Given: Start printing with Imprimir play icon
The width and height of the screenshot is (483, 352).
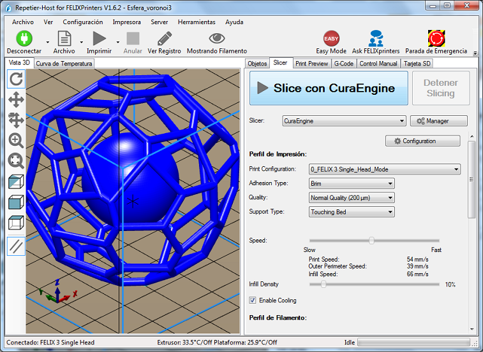Looking at the screenshot, I should 99,38.
